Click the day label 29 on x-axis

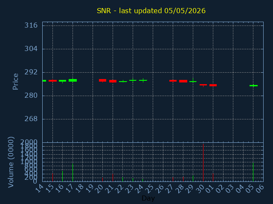(190, 189)
